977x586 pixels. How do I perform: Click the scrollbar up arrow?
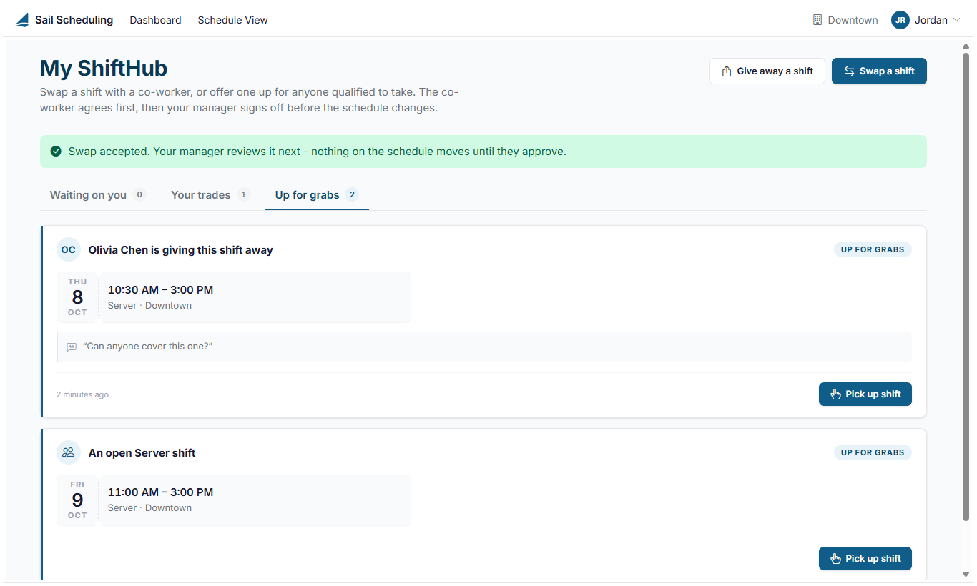966,46
